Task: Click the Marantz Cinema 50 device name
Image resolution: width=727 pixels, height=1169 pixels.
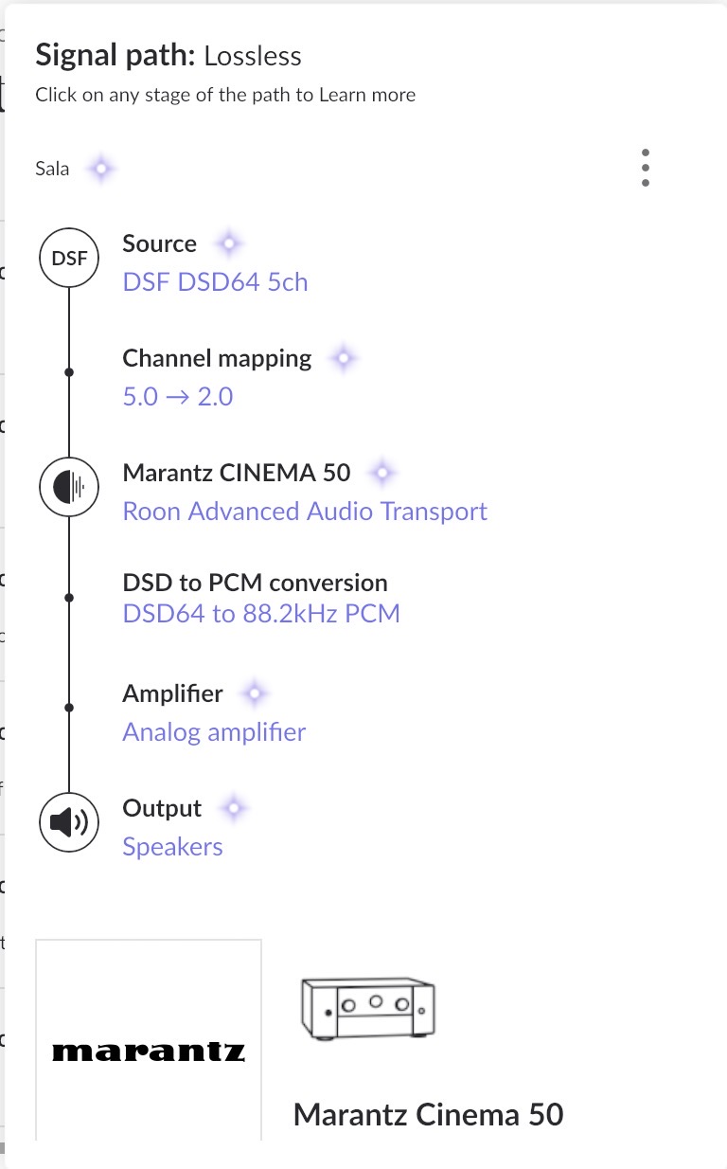Action: coord(428,1114)
